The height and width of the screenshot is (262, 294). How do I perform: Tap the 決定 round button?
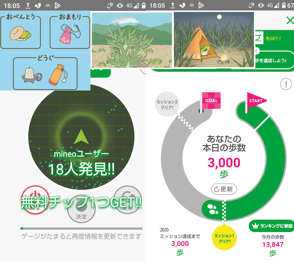point(81,209)
